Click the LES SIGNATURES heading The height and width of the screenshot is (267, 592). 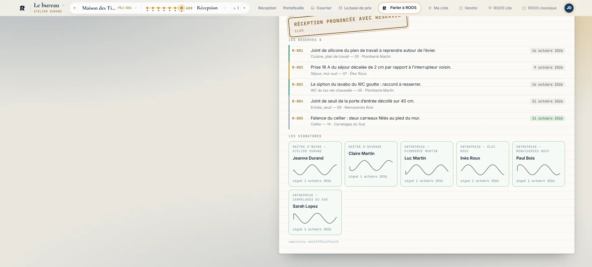click(305, 136)
